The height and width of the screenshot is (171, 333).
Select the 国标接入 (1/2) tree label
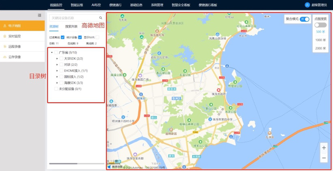(74, 77)
